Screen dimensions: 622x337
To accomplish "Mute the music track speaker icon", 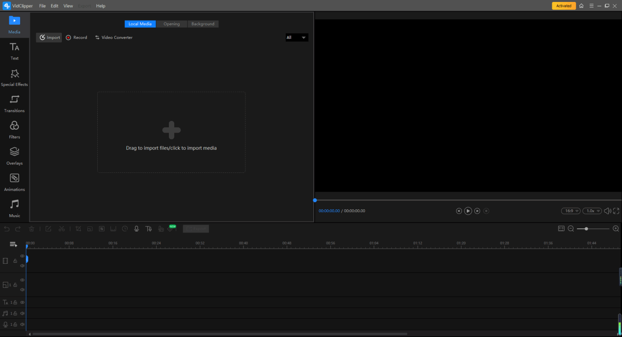I will click(22, 313).
